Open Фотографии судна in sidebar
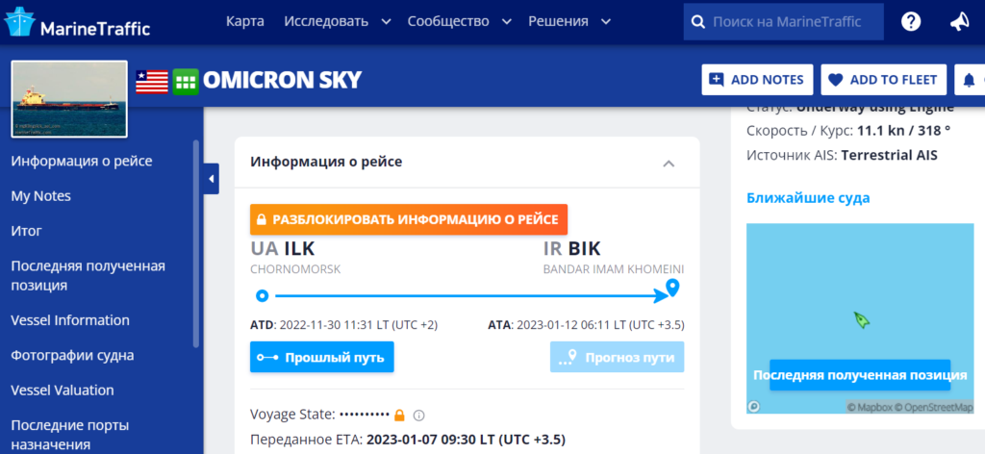985x454 pixels. pos(72,356)
